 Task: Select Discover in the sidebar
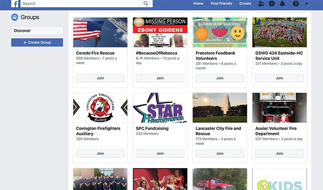pyautogui.click(x=37, y=31)
